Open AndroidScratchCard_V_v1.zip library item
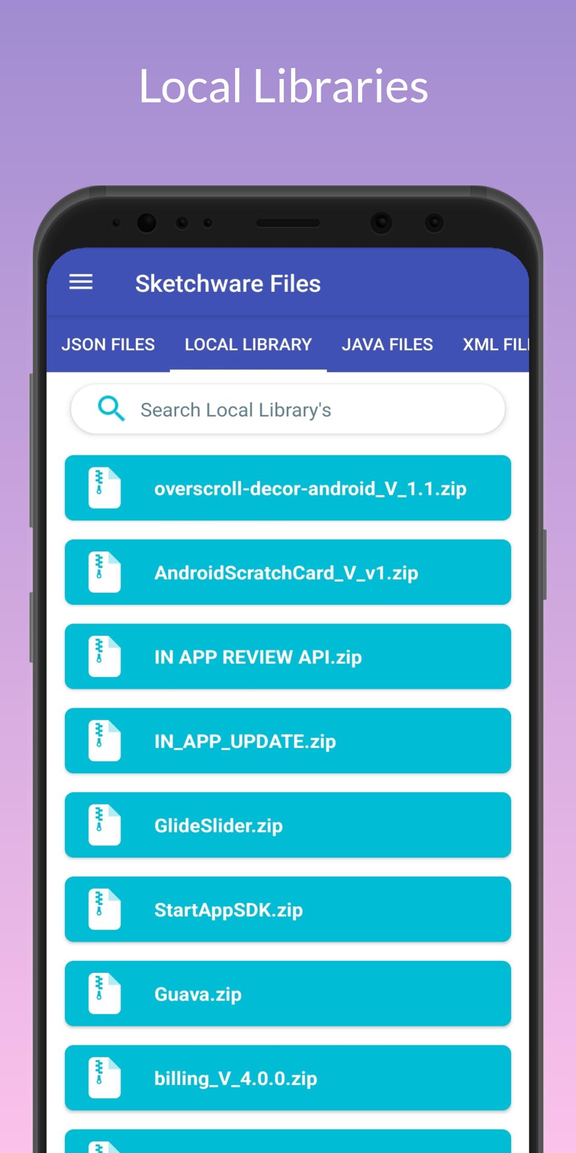The width and height of the screenshot is (576, 1153). pos(286,573)
